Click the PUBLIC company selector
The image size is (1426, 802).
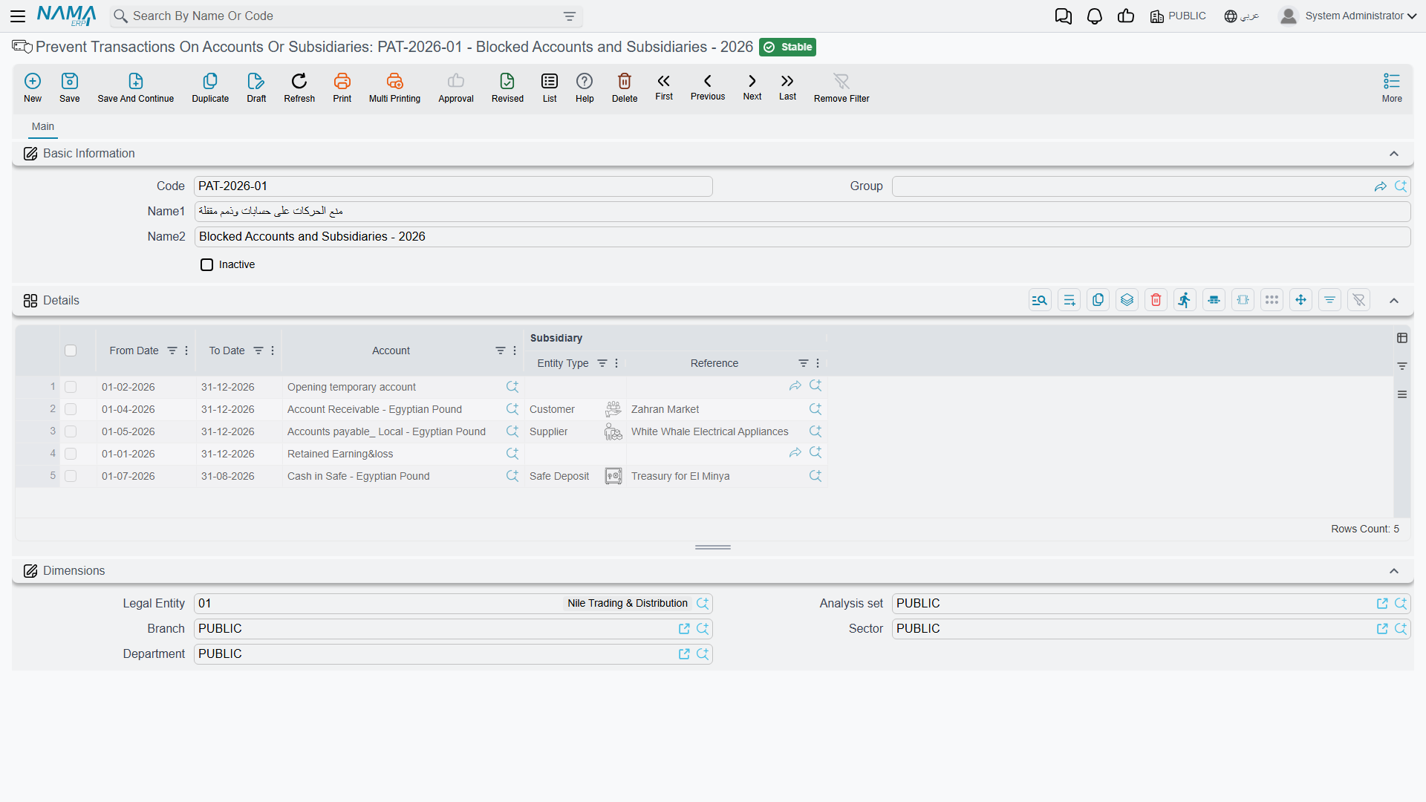tap(1178, 16)
